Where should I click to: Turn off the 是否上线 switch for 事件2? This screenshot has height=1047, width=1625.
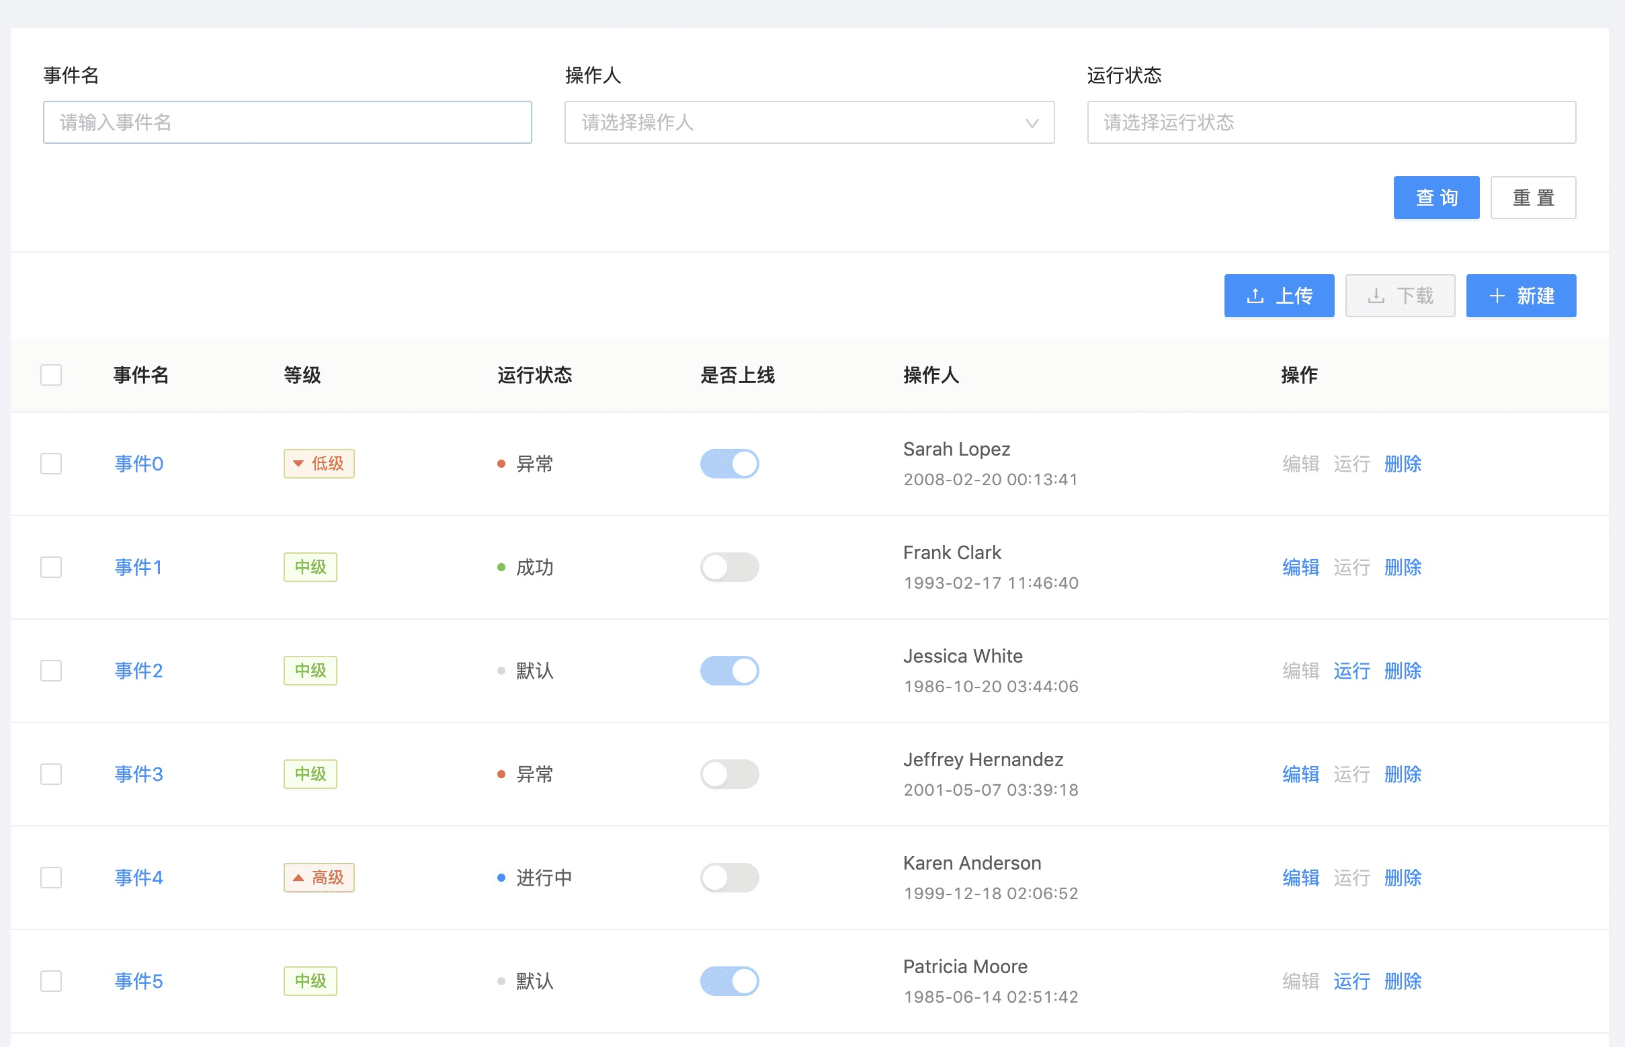point(730,671)
